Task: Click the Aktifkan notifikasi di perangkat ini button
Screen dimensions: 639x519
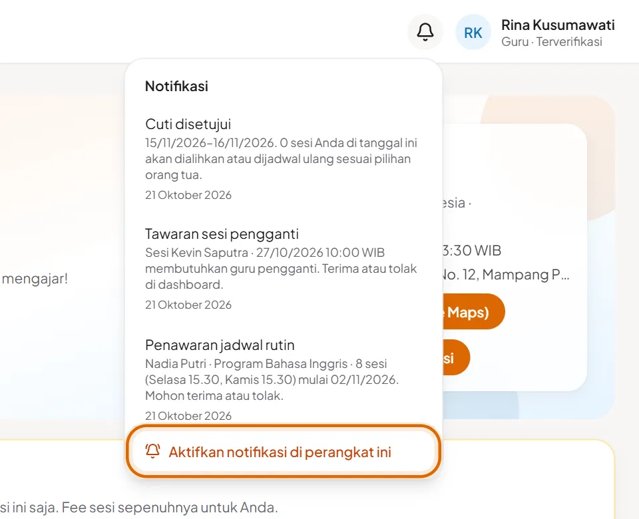Action: click(x=284, y=451)
